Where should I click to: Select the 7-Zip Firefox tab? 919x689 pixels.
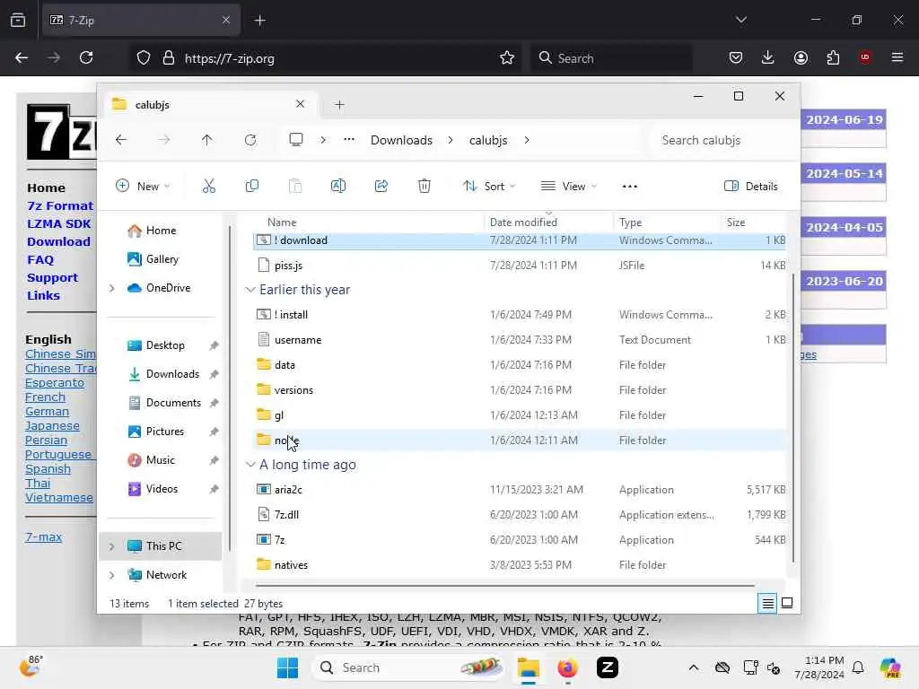click(141, 21)
